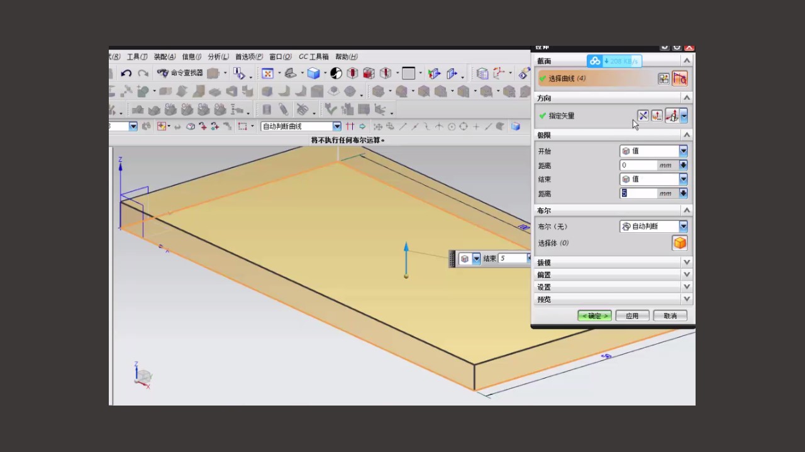Click the Undo arrow icon
The width and height of the screenshot is (805, 452).
[x=126, y=73]
